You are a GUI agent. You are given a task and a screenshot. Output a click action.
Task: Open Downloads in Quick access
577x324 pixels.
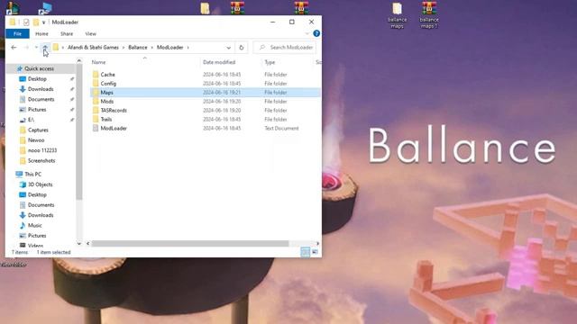click(41, 89)
